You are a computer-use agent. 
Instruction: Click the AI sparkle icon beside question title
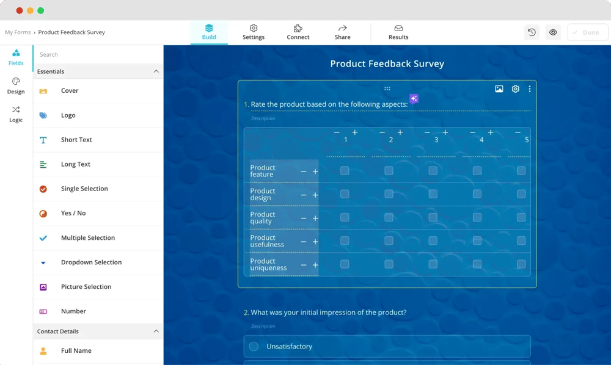(414, 99)
